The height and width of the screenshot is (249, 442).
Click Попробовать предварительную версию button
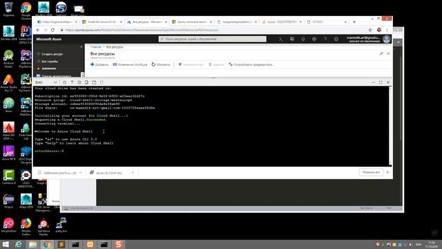pyautogui.click(x=251, y=64)
